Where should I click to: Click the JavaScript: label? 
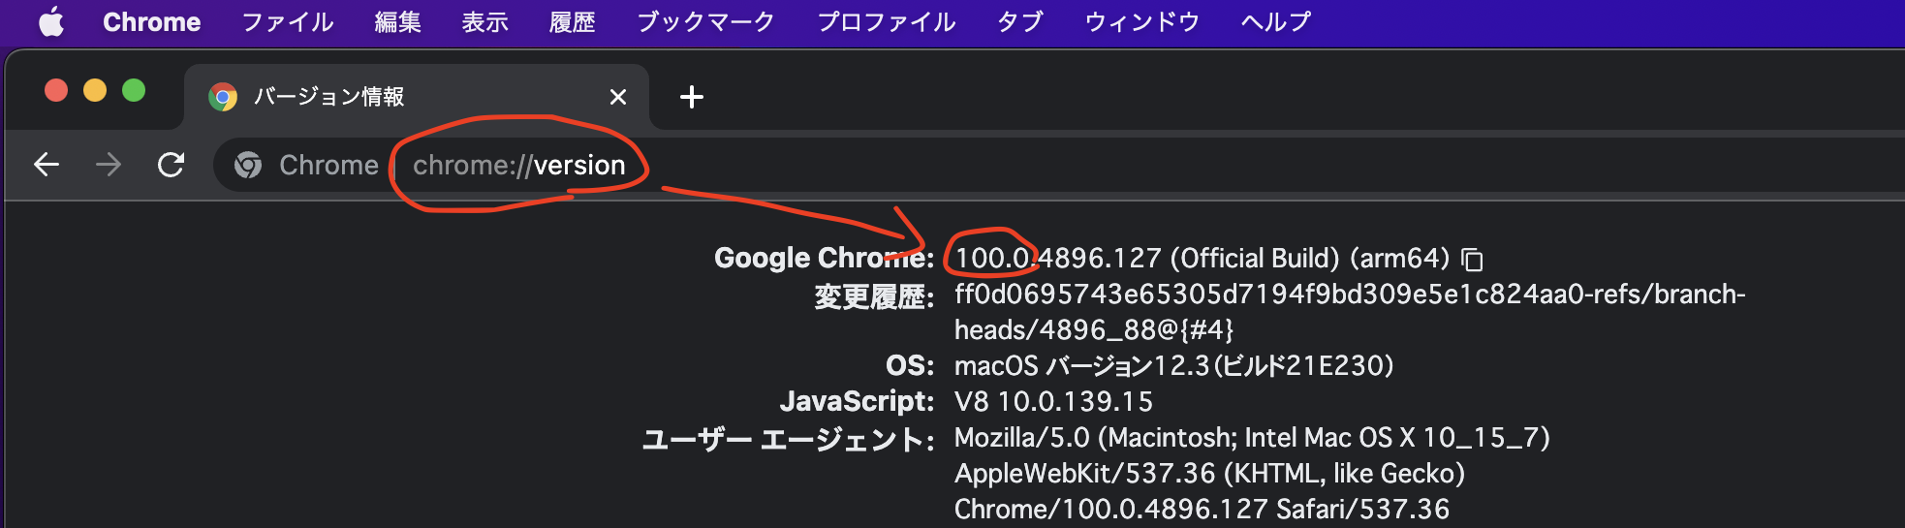pos(857,402)
